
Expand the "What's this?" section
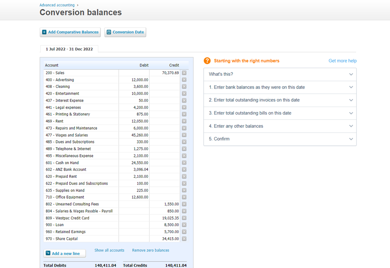(280, 74)
